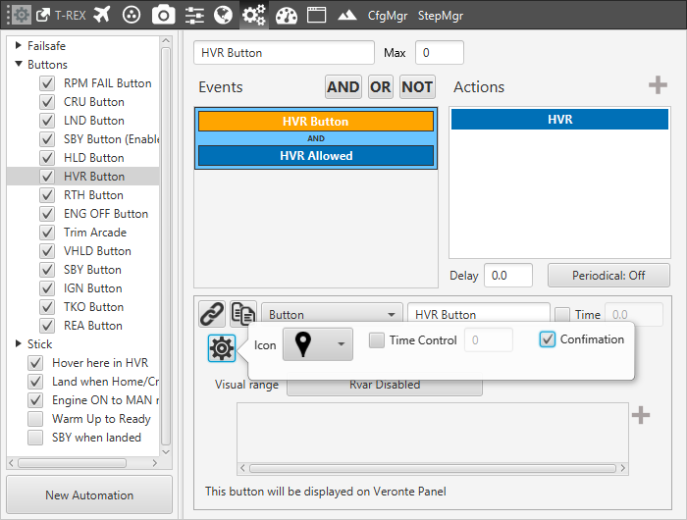Click the link chain icon

pos(212,314)
